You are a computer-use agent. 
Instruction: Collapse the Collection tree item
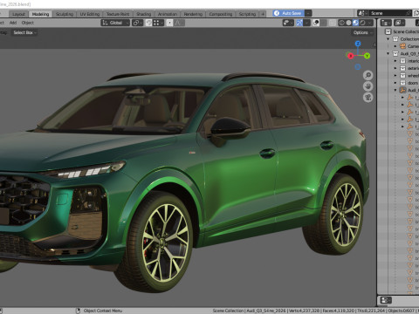click(388, 39)
